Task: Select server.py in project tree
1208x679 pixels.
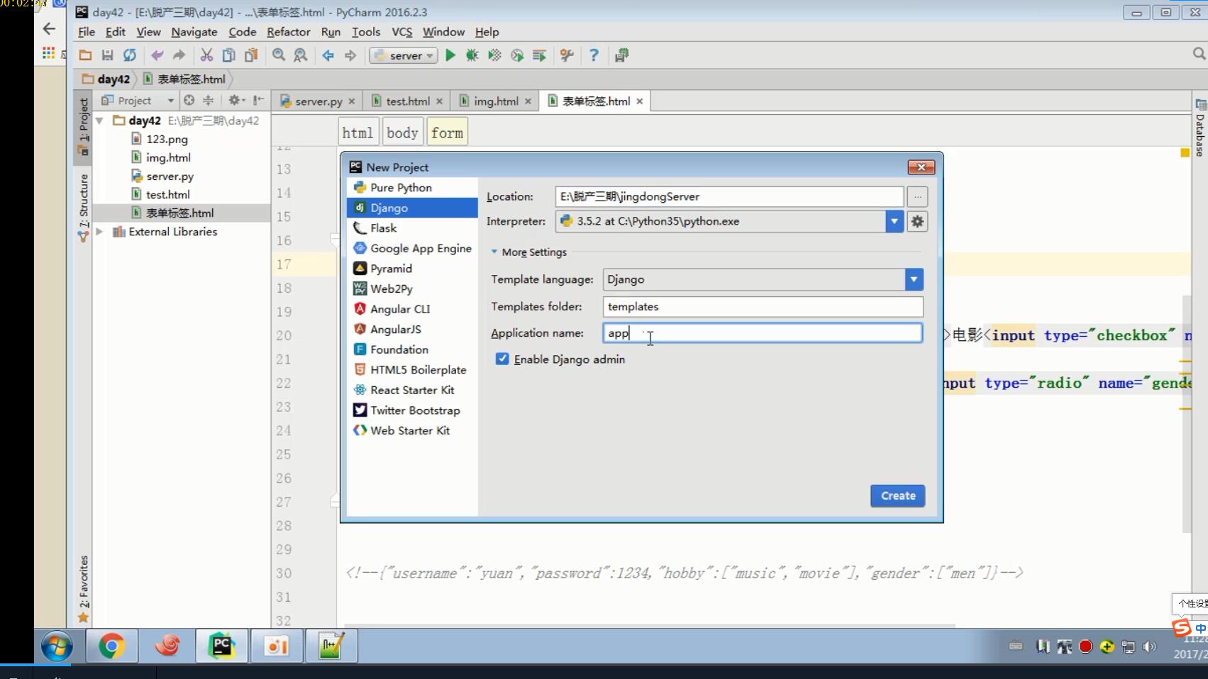Action: [x=170, y=176]
